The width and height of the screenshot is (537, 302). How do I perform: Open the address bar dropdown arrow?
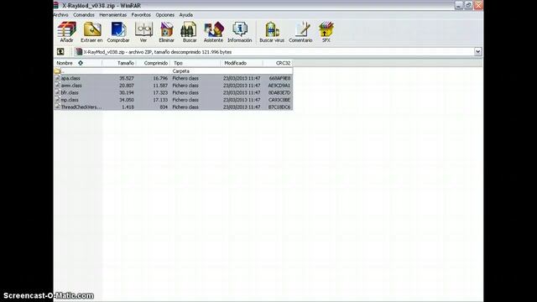(477, 52)
